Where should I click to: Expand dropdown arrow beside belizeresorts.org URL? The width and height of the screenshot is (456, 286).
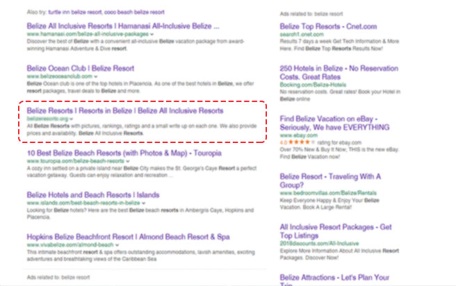71,119
